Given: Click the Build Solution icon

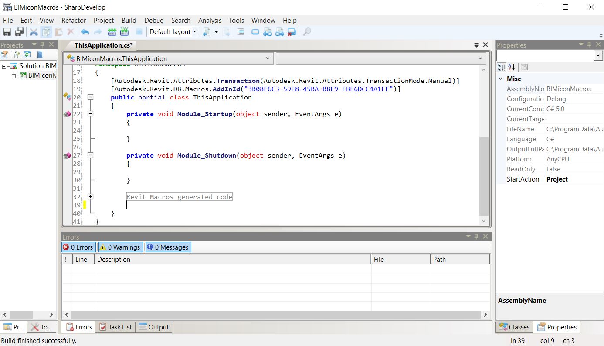Looking at the screenshot, I should pyautogui.click(x=112, y=31).
